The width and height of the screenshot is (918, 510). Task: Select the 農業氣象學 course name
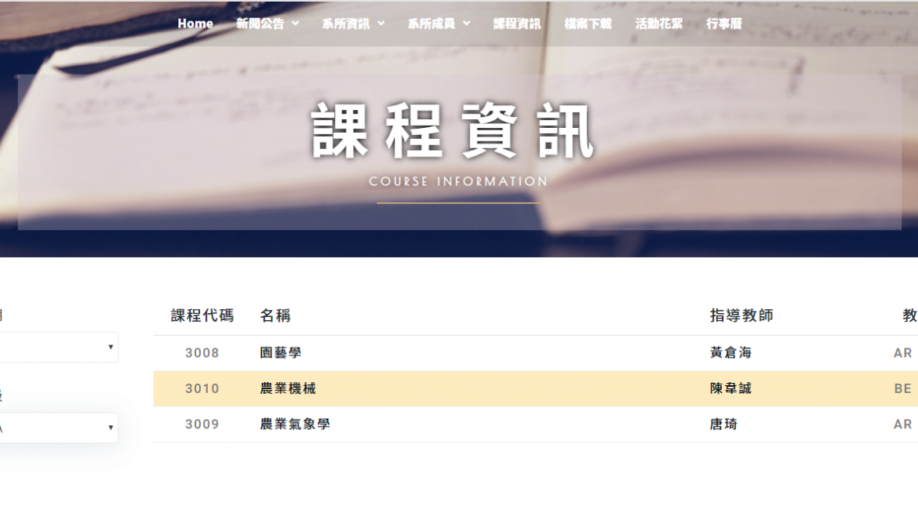[295, 424]
